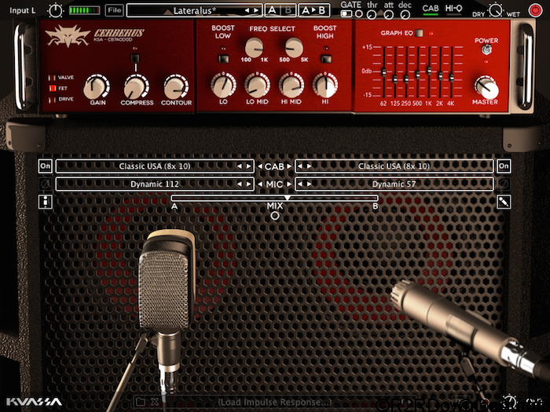Click the Lo Mid EQ knob
The width and height of the screenshot is (550, 412).
pyautogui.click(x=257, y=86)
